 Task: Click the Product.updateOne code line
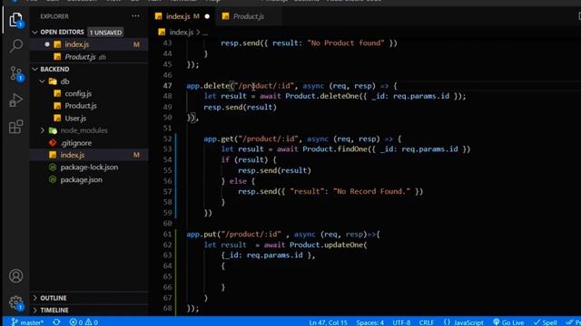tap(285, 245)
